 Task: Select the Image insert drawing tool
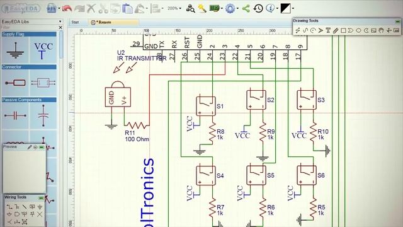point(373,30)
